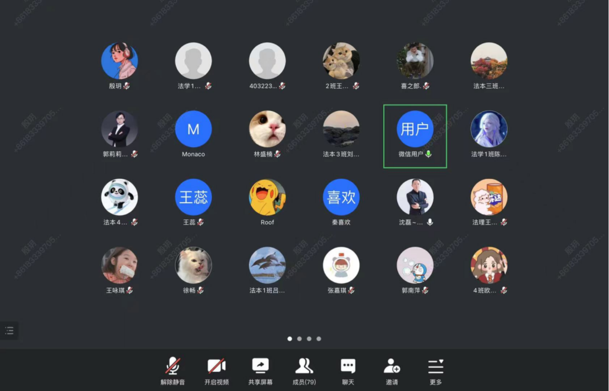Click the green microphone icon beside 微信用户
This screenshot has width=609, height=391.
(x=428, y=154)
